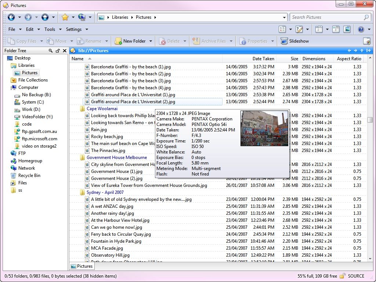Select the Homegroup tree entry
376x282 pixels.
coord(30,161)
